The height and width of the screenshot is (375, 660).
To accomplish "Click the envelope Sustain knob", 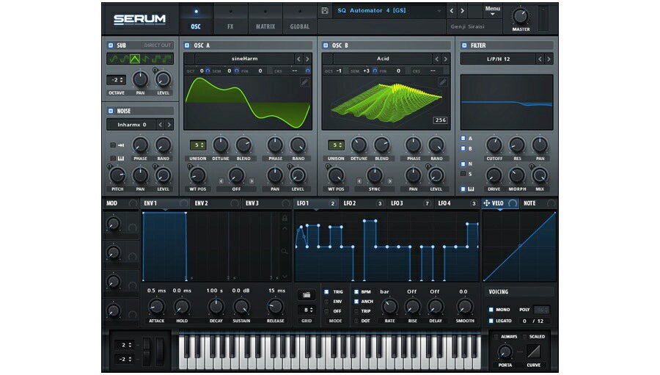I will coord(241,307).
